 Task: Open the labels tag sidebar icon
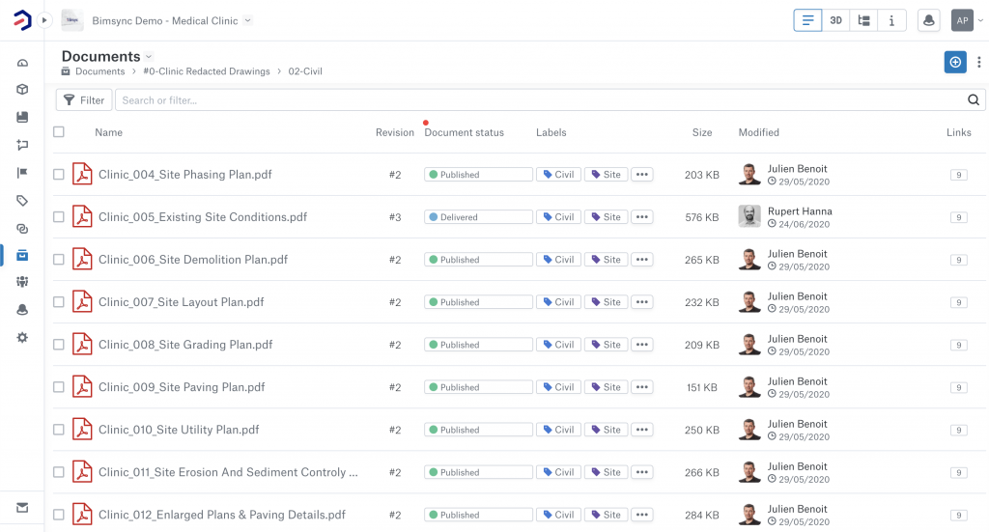click(x=22, y=201)
